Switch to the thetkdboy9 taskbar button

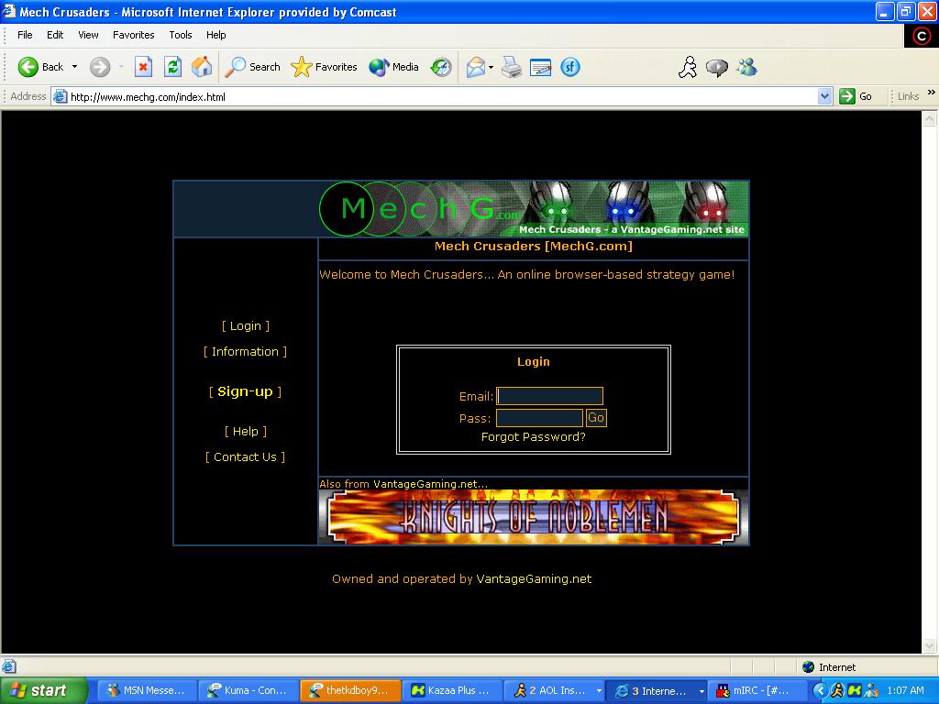(349, 691)
